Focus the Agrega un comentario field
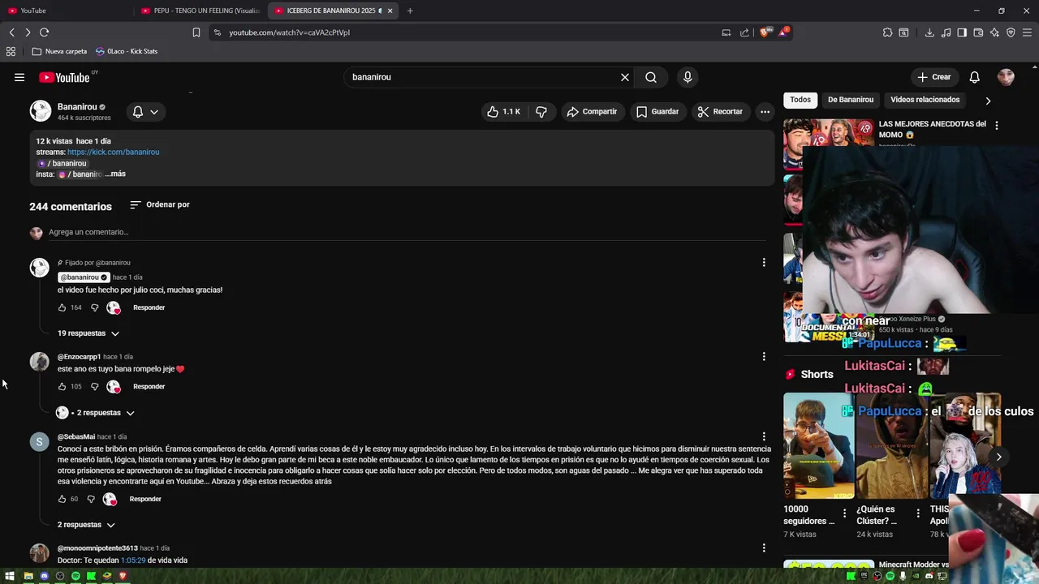The height and width of the screenshot is (584, 1039). click(406, 232)
